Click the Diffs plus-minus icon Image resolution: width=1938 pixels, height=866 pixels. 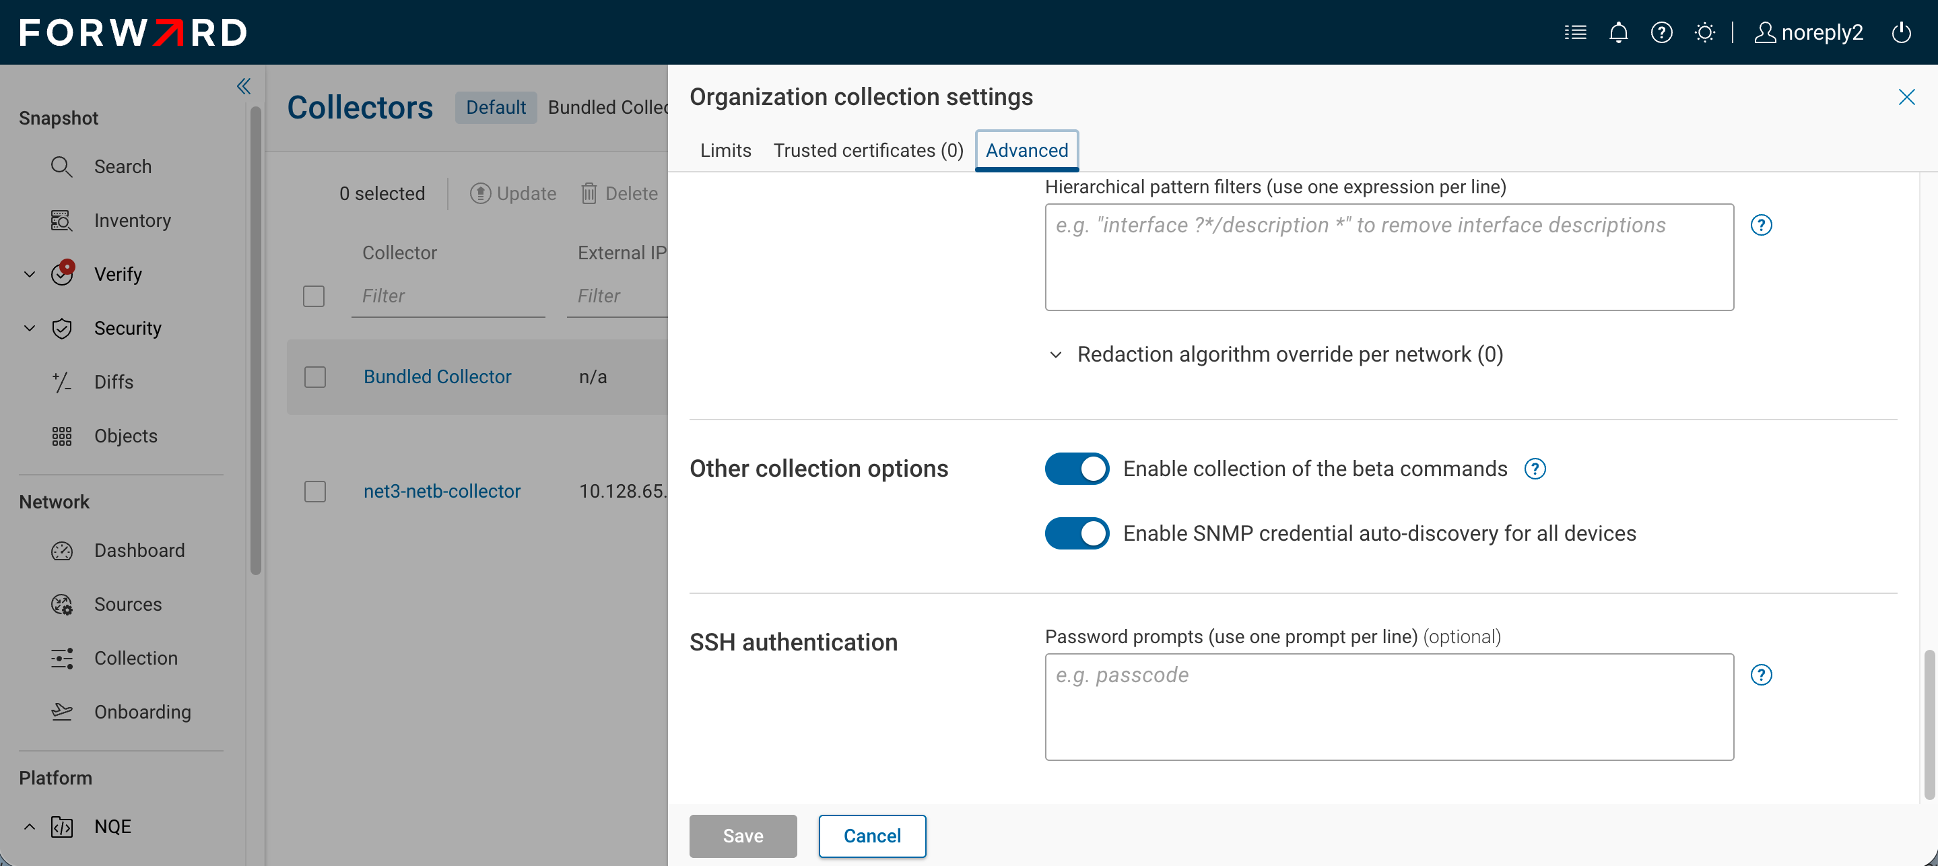point(62,382)
